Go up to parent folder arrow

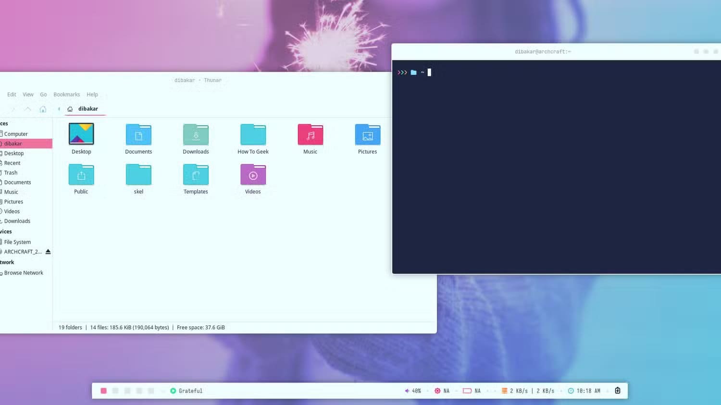pos(28,109)
